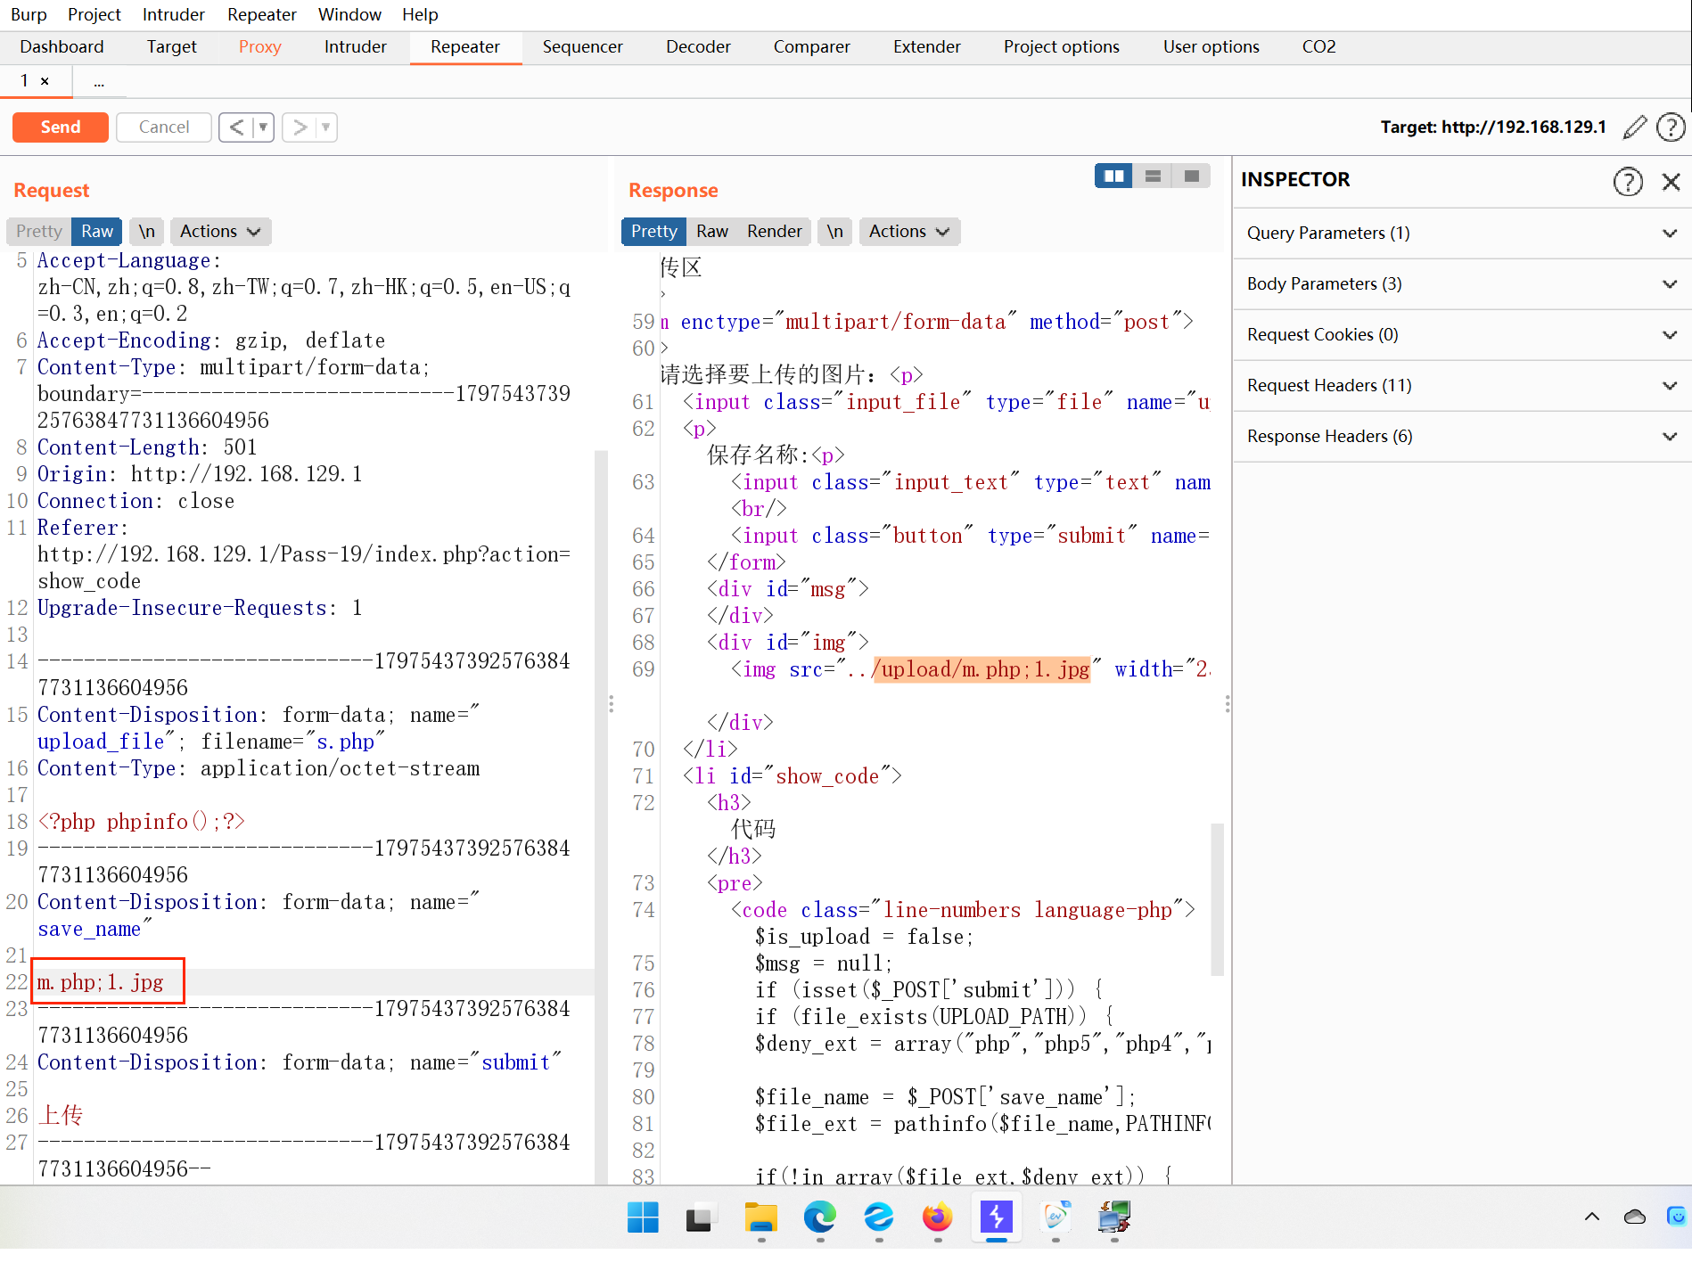Open the Sequencer tab
Viewport: 1692px width, 1287px height.
point(582,47)
